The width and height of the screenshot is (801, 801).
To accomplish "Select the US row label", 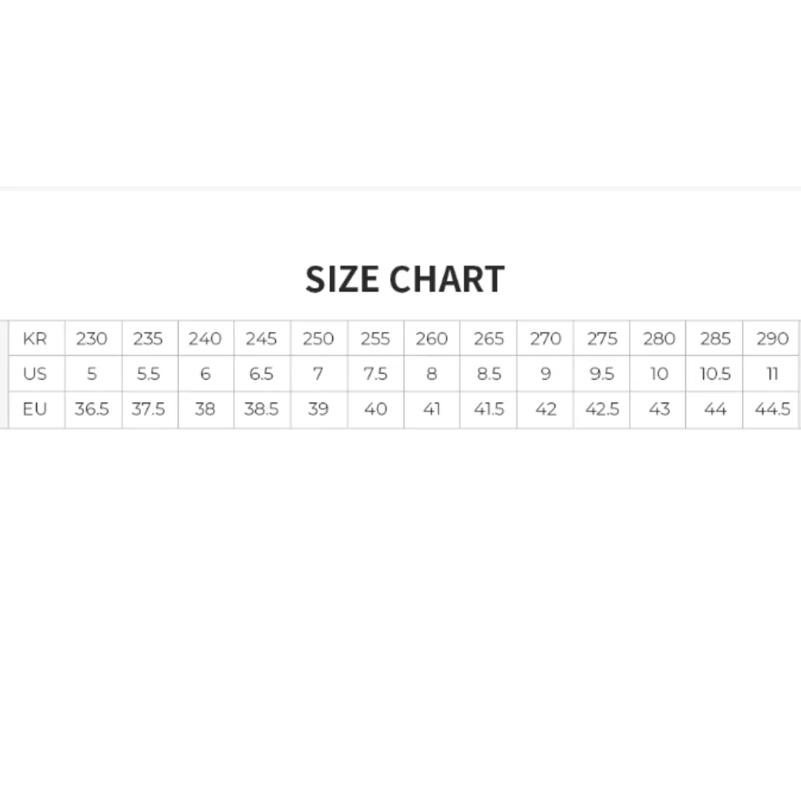I will pos(37,373).
